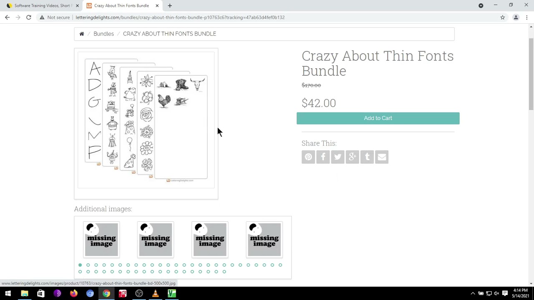Open the clock showing 4:14 PM
The height and width of the screenshot is (300, 534).
click(x=520, y=293)
